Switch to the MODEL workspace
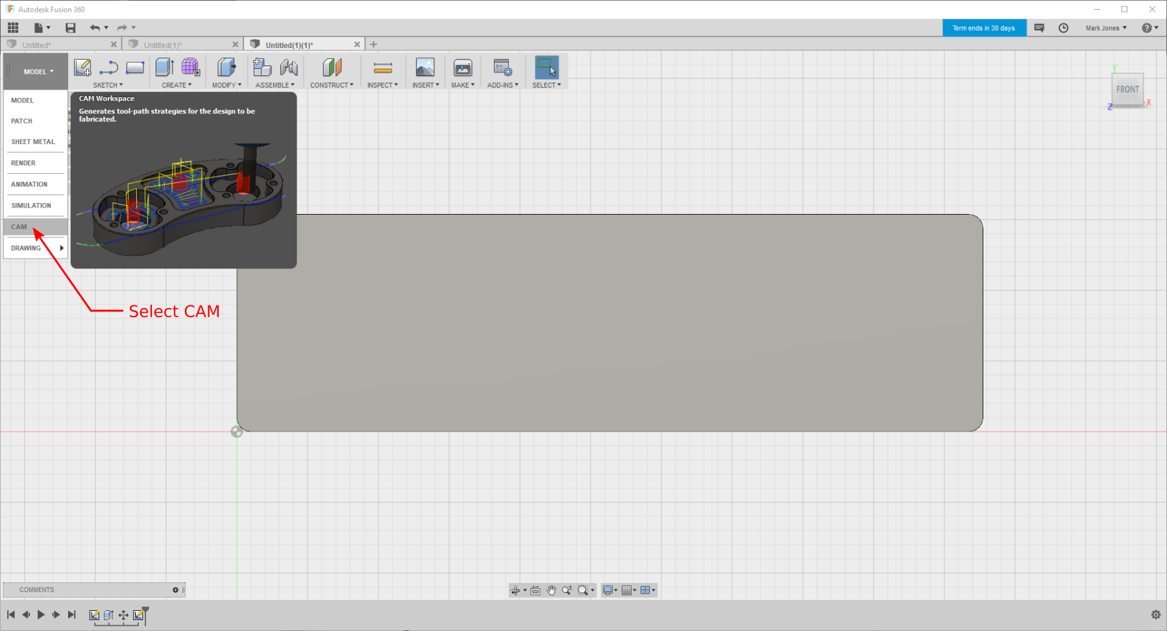The height and width of the screenshot is (631, 1167). 35,101
